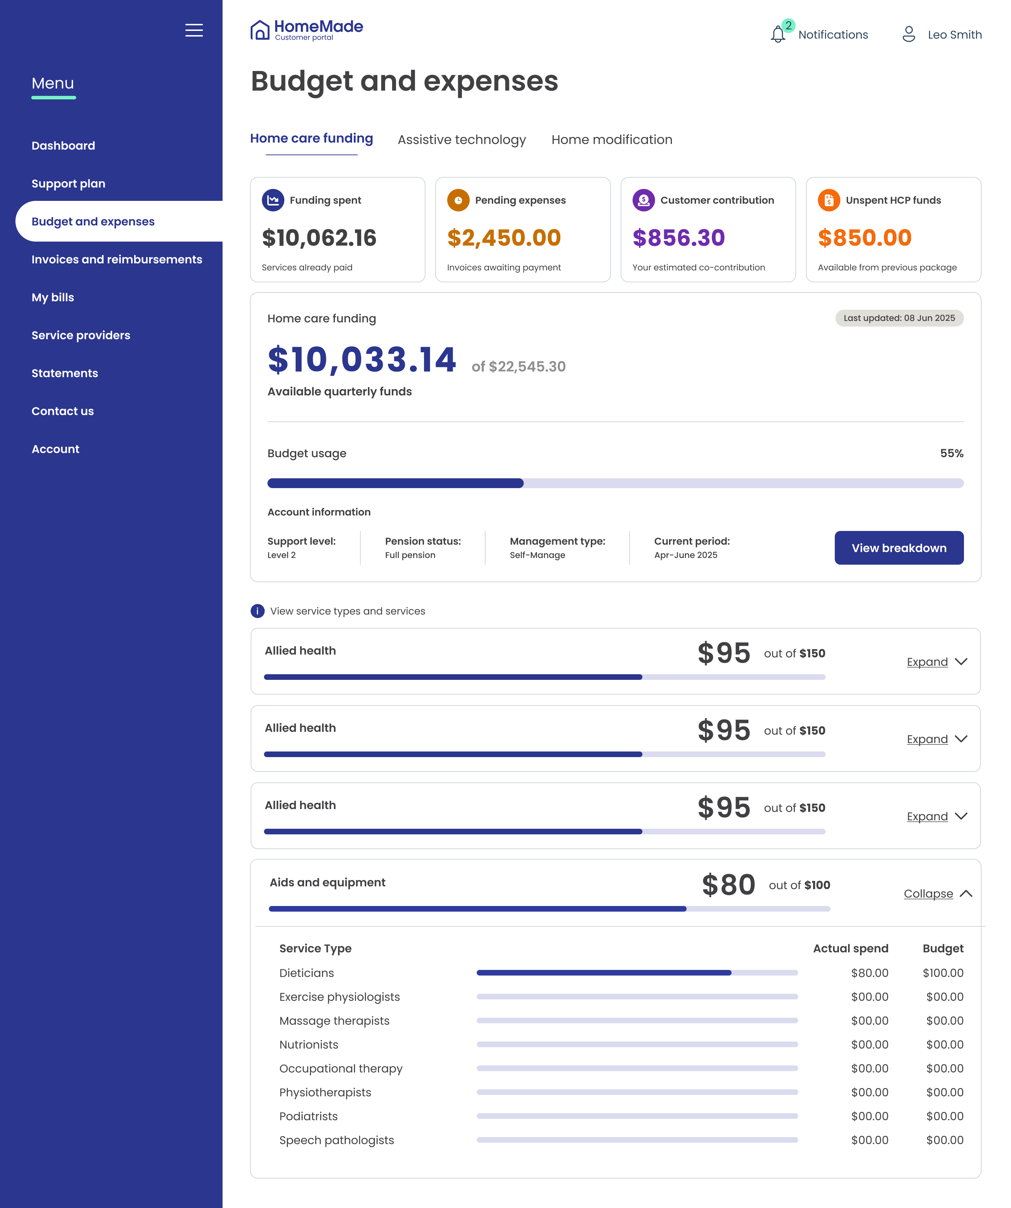Click the Funding spent $10,062.16 card
The width and height of the screenshot is (1011, 1208).
click(338, 230)
